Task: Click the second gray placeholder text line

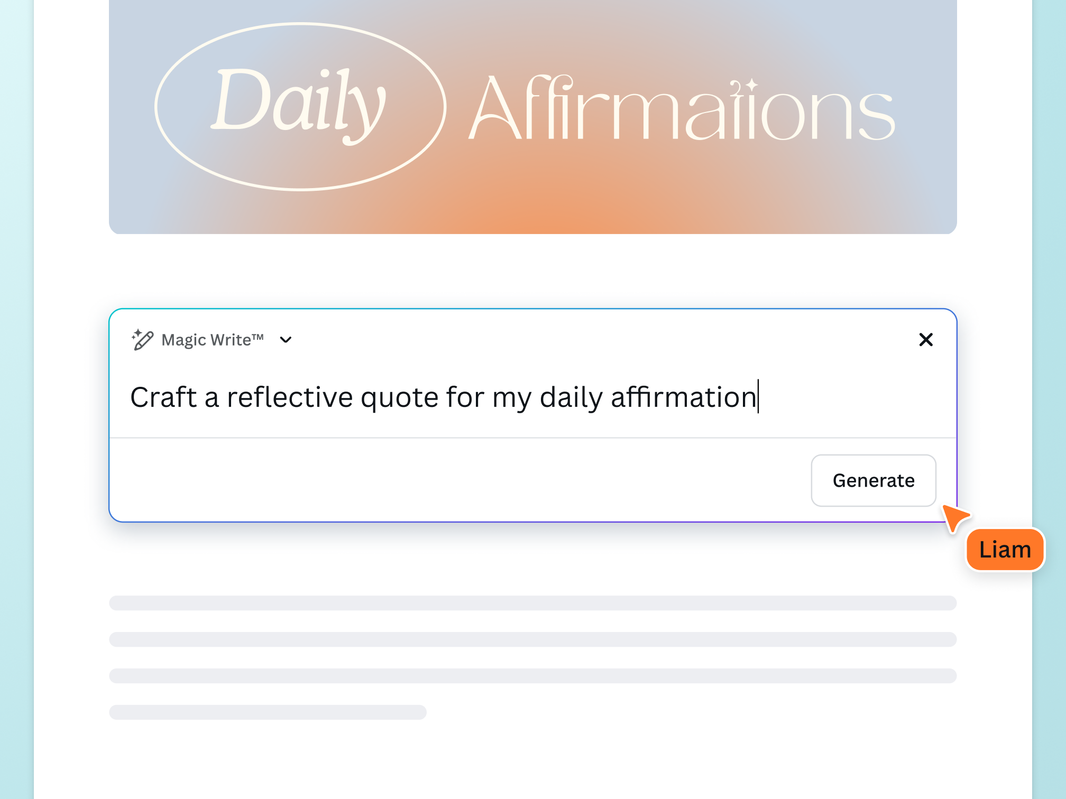Action: tap(532, 639)
